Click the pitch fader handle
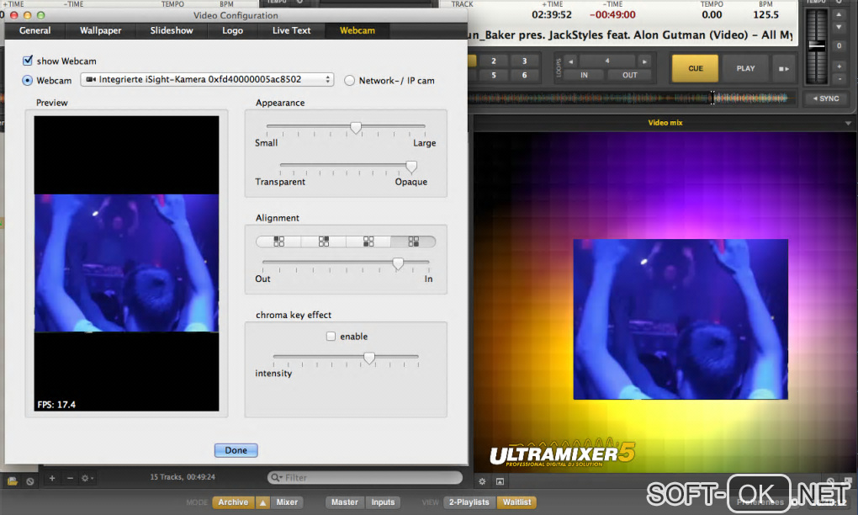 [817, 45]
